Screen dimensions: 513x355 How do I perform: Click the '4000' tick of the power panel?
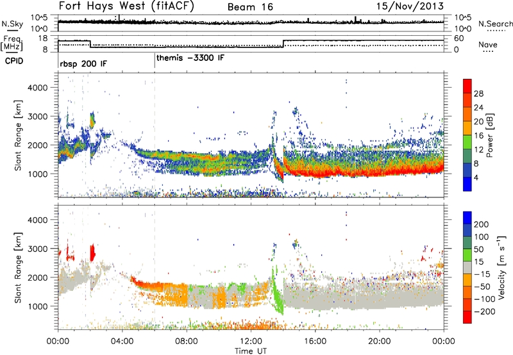pyautogui.click(x=37, y=88)
